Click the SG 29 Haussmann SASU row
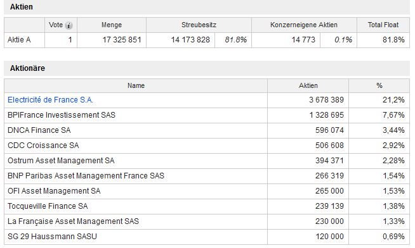The image size is (415, 248). [x=207, y=237]
